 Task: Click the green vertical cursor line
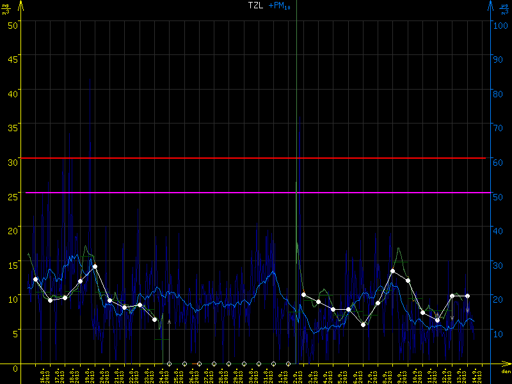[x=296, y=96]
